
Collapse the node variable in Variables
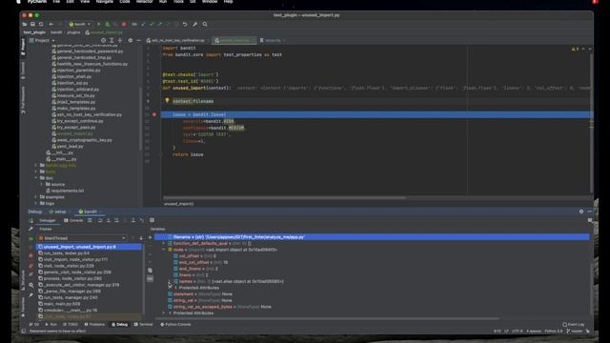(x=164, y=250)
